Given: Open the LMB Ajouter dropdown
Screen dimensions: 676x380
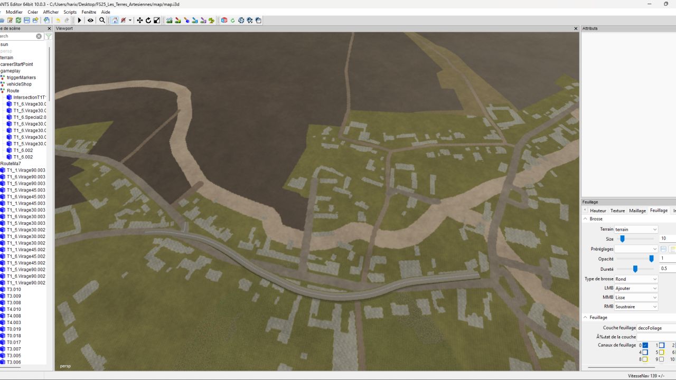Looking at the screenshot, I should point(636,289).
